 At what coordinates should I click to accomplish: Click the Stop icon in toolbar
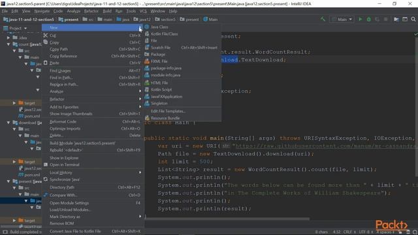pyautogui.click(x=385, y=20)
